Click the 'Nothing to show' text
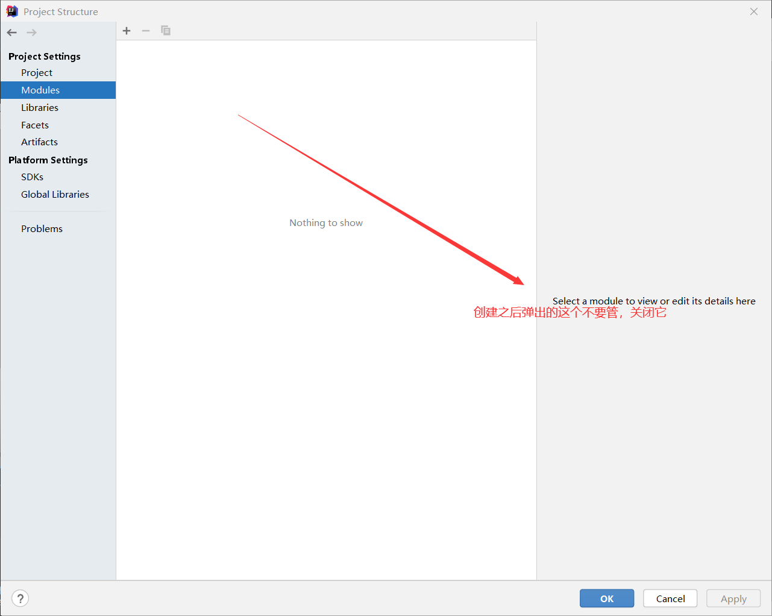Image resolution: width=772 pixels, height=616 pixels. pyautogui.click(x=326, y=223)
